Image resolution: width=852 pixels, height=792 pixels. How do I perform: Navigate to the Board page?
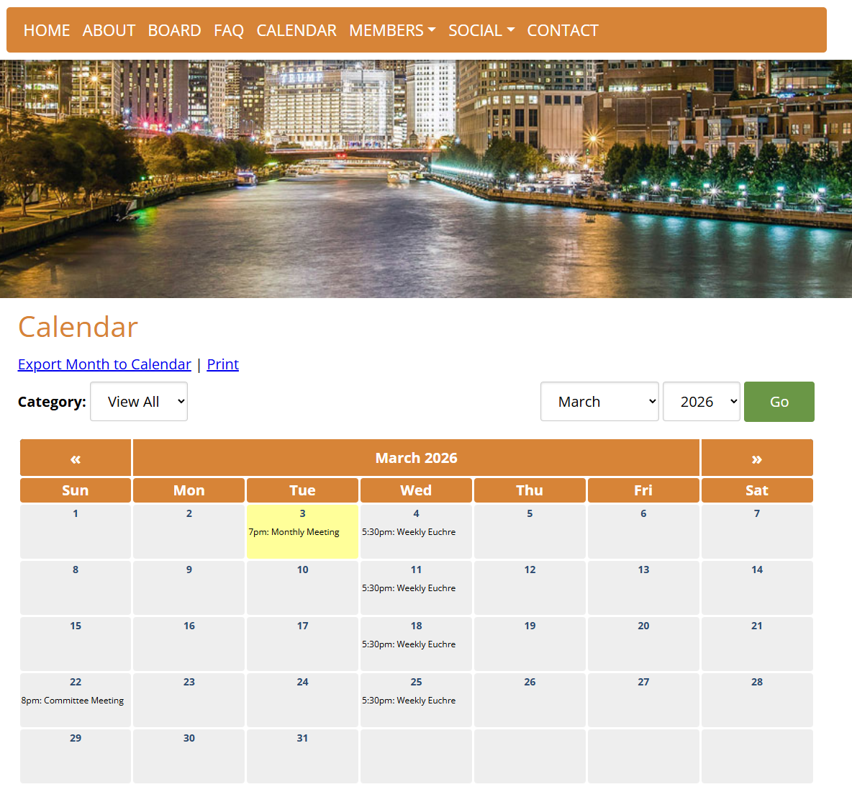(x=174, y=30)
